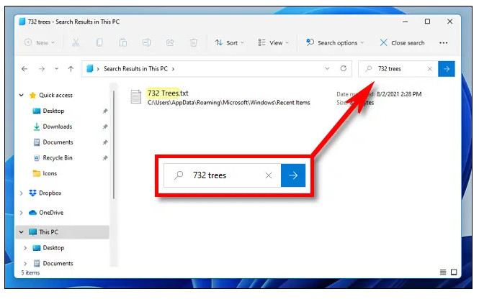Screen dimensions: 479x299
Task: Open Search options menu
Action: 335,43
